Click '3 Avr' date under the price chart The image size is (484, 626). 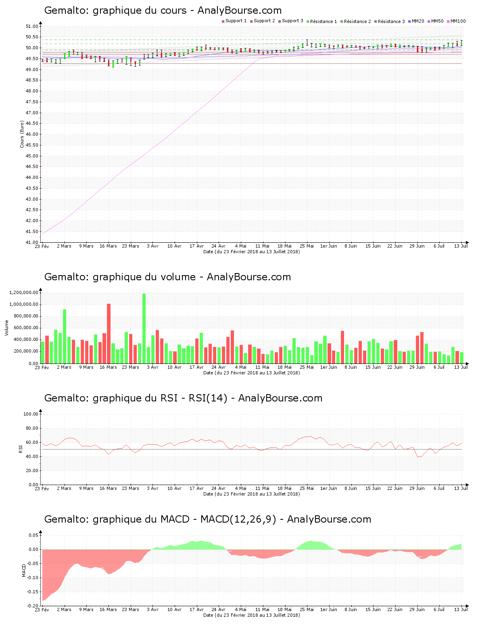coord(152,246)
